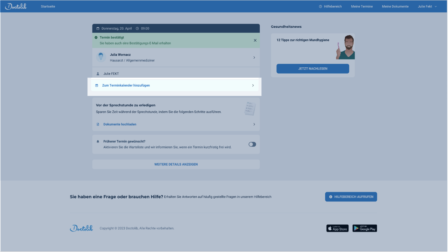Click the footer Doctolib logo
Viewport: 448px width, 252px height.
(x=81, y=228)
